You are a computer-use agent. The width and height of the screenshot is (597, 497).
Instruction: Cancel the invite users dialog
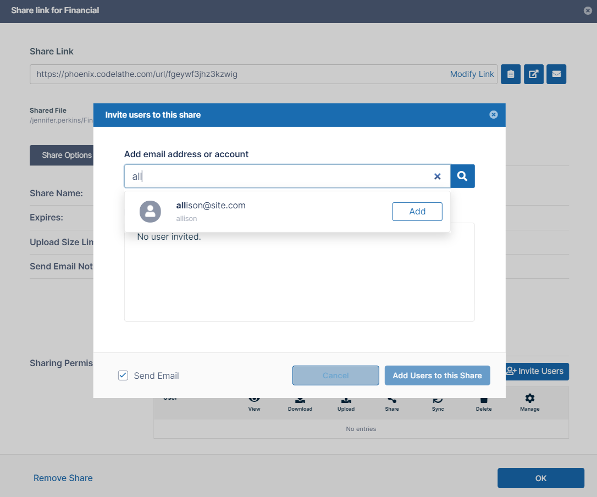[335, 375]
